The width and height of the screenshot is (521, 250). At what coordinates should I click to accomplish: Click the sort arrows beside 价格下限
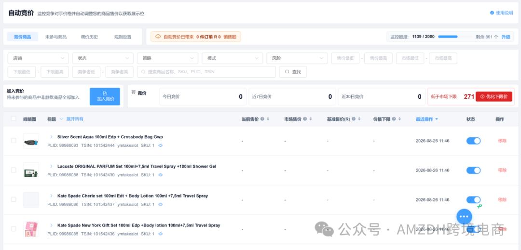(399, 119)
